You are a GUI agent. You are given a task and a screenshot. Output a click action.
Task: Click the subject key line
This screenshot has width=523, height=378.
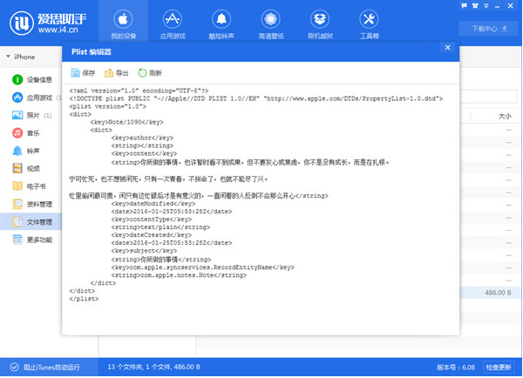coord(144,250)
